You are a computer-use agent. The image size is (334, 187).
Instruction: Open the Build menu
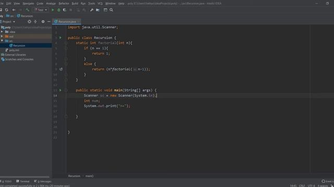(x=75, y=4)
